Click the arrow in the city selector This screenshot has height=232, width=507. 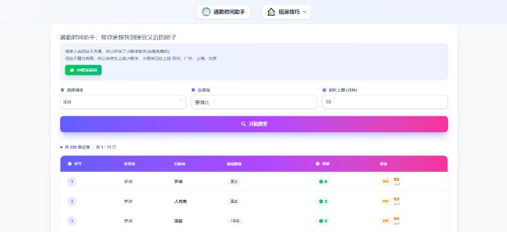click(181, 100)
